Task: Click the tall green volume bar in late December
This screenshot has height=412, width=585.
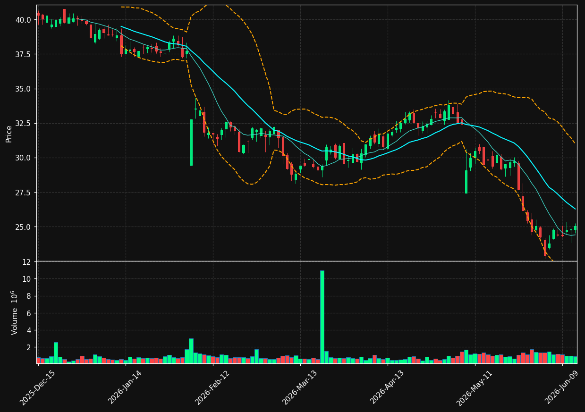Action: 56,353
